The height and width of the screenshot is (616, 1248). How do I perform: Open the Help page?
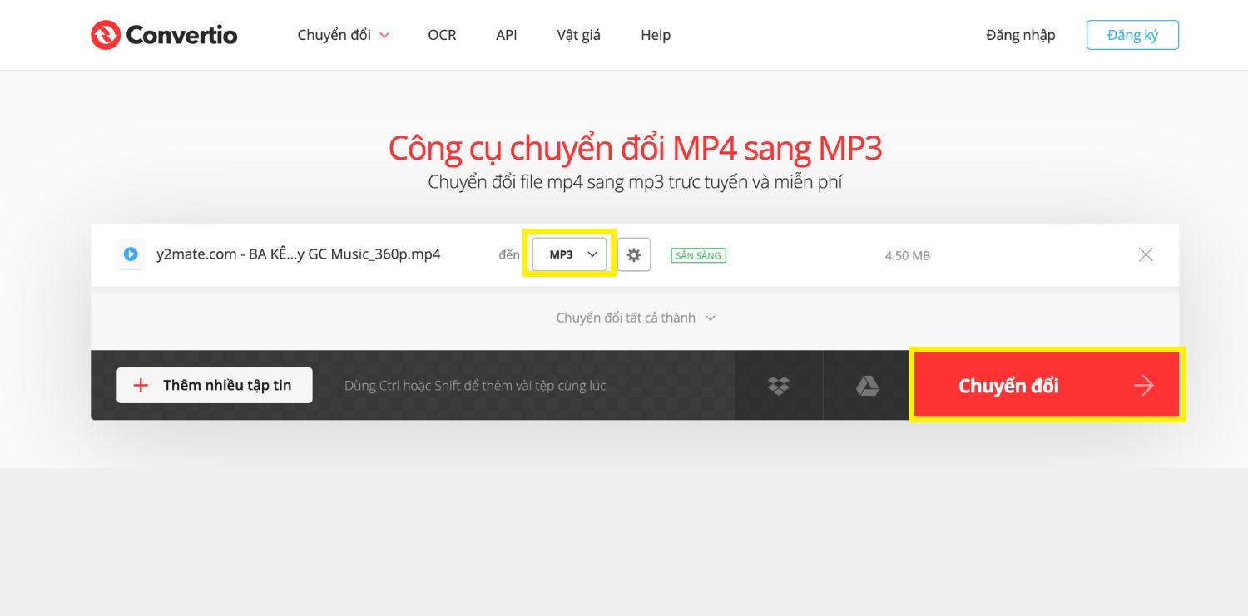coord(656,35)
